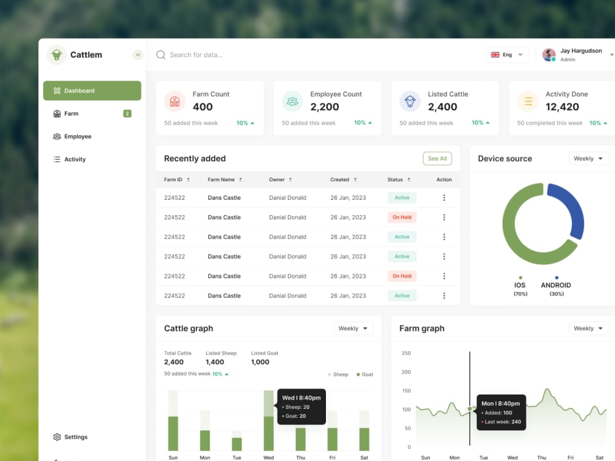Open Cattle graph Weekly dropdown
This screenshot has width=615, height=461.
click(x=353, y=328)
